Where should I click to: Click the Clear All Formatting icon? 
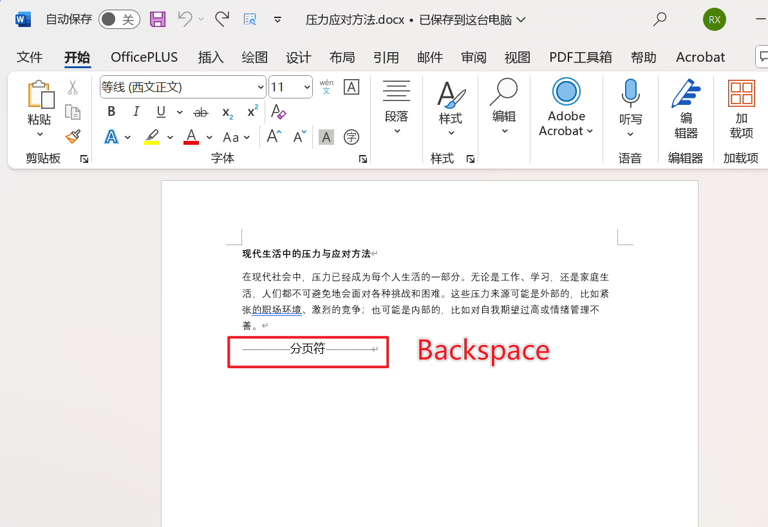pyautogui.click(x=277, y=112)
